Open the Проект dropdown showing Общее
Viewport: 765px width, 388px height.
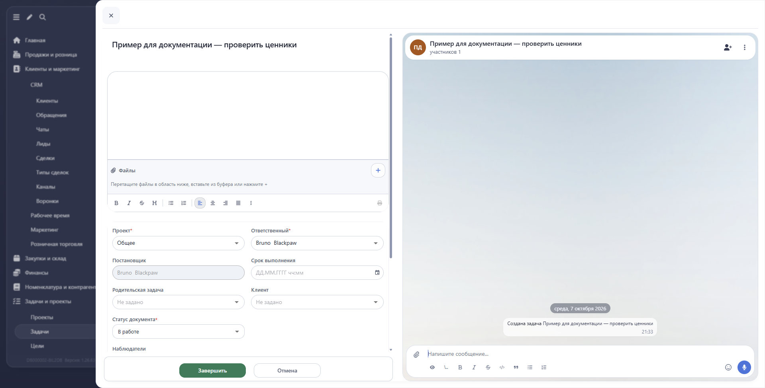point(178,243)
